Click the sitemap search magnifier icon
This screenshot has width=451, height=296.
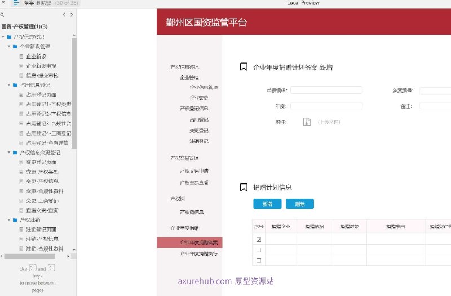pyautogui.click(x=2, y=15)
